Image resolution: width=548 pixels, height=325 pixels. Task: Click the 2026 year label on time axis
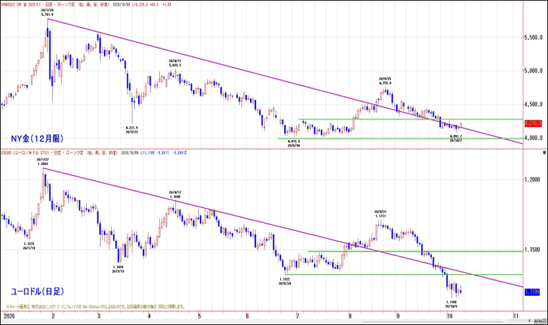click(10, 316)
